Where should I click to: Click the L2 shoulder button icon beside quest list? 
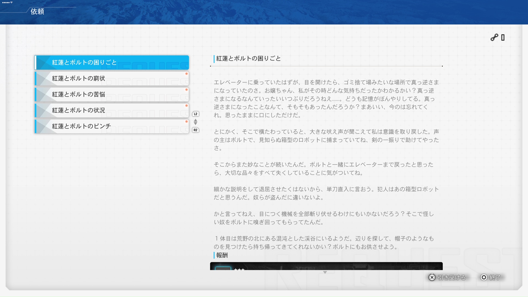click(196, 114)
